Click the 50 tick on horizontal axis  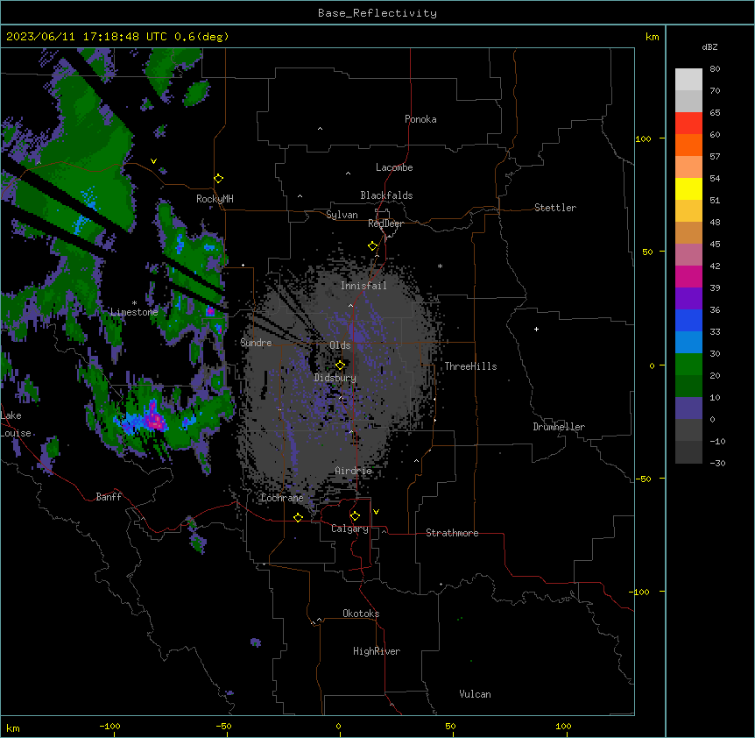coord(451,726)
